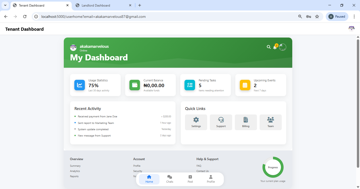Click the Usage Statistics chart icon
360x189 pixels.
tap(79, 85)
